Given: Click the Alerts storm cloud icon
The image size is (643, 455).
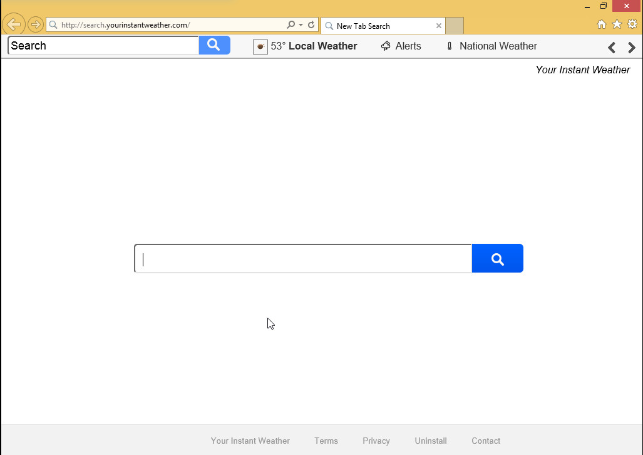Looking at the screenshot, I should pos(386,46).
